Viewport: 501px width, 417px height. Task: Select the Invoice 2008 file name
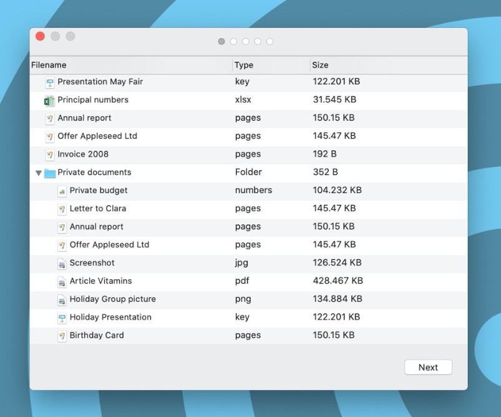(x=83, y=154)
